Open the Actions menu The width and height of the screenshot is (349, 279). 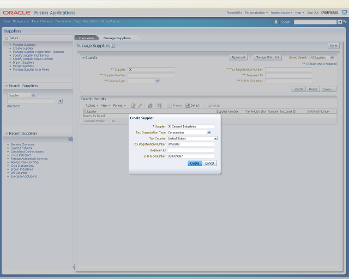tap(92, 106)
